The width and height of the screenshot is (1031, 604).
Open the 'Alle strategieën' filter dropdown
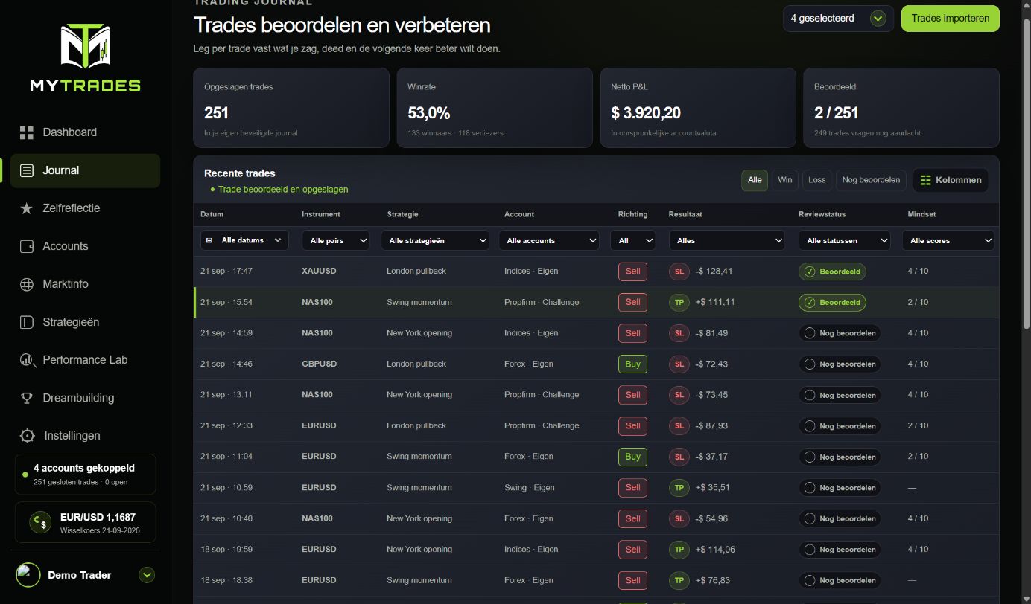pos(435,240)
